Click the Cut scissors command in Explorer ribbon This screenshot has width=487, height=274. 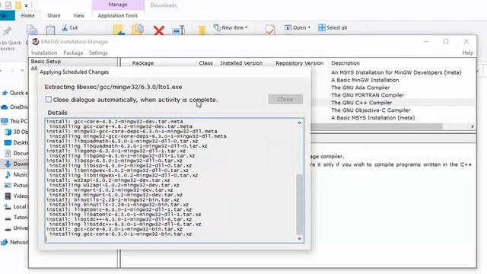[x=70, y=27]
